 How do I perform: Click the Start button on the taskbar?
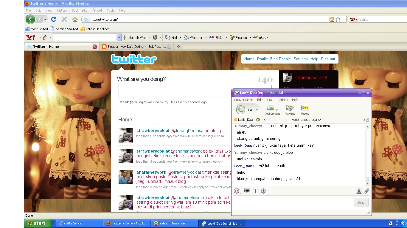pos(38,223)
